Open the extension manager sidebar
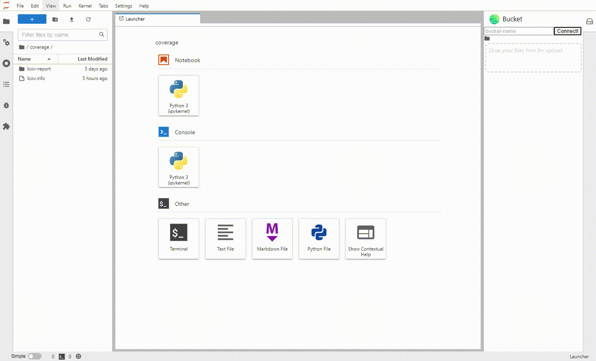 pyautogui.click(x=6, y=126)
